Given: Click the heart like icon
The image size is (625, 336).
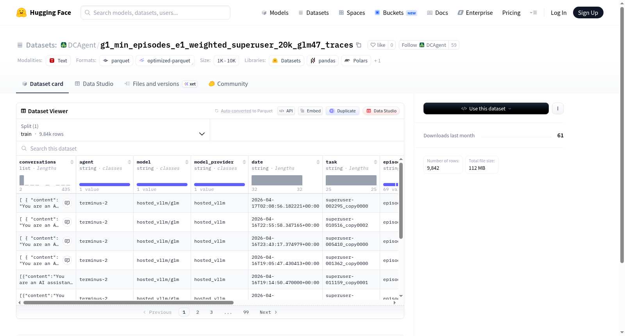Looking at the screenshot, I should click(x=373, y=45).
